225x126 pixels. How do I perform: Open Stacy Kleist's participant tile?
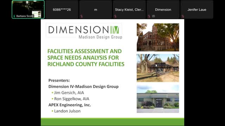coord(129,9)
